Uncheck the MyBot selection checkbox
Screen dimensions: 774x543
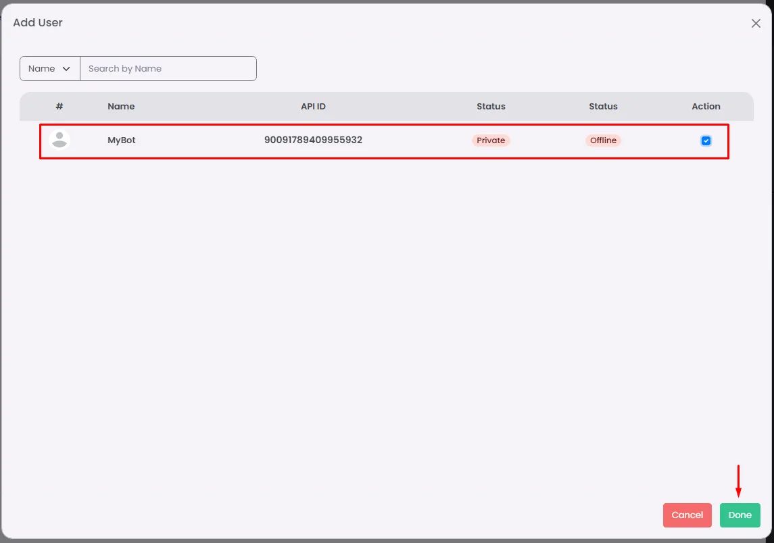(x=705, y=140)
